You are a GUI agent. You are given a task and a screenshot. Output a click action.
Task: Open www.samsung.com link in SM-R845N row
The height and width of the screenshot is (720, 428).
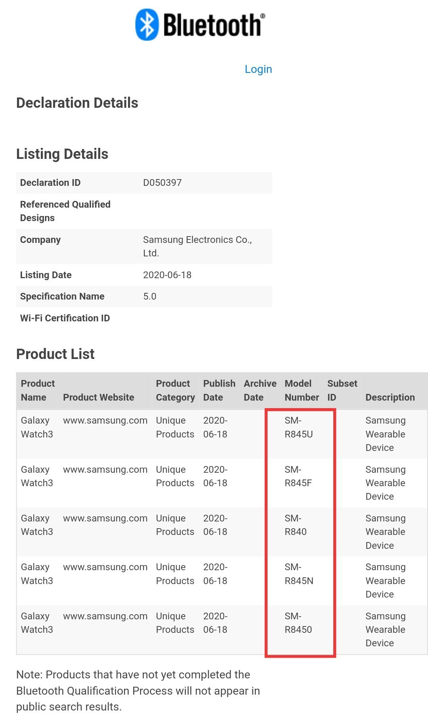tap(105, 567)
